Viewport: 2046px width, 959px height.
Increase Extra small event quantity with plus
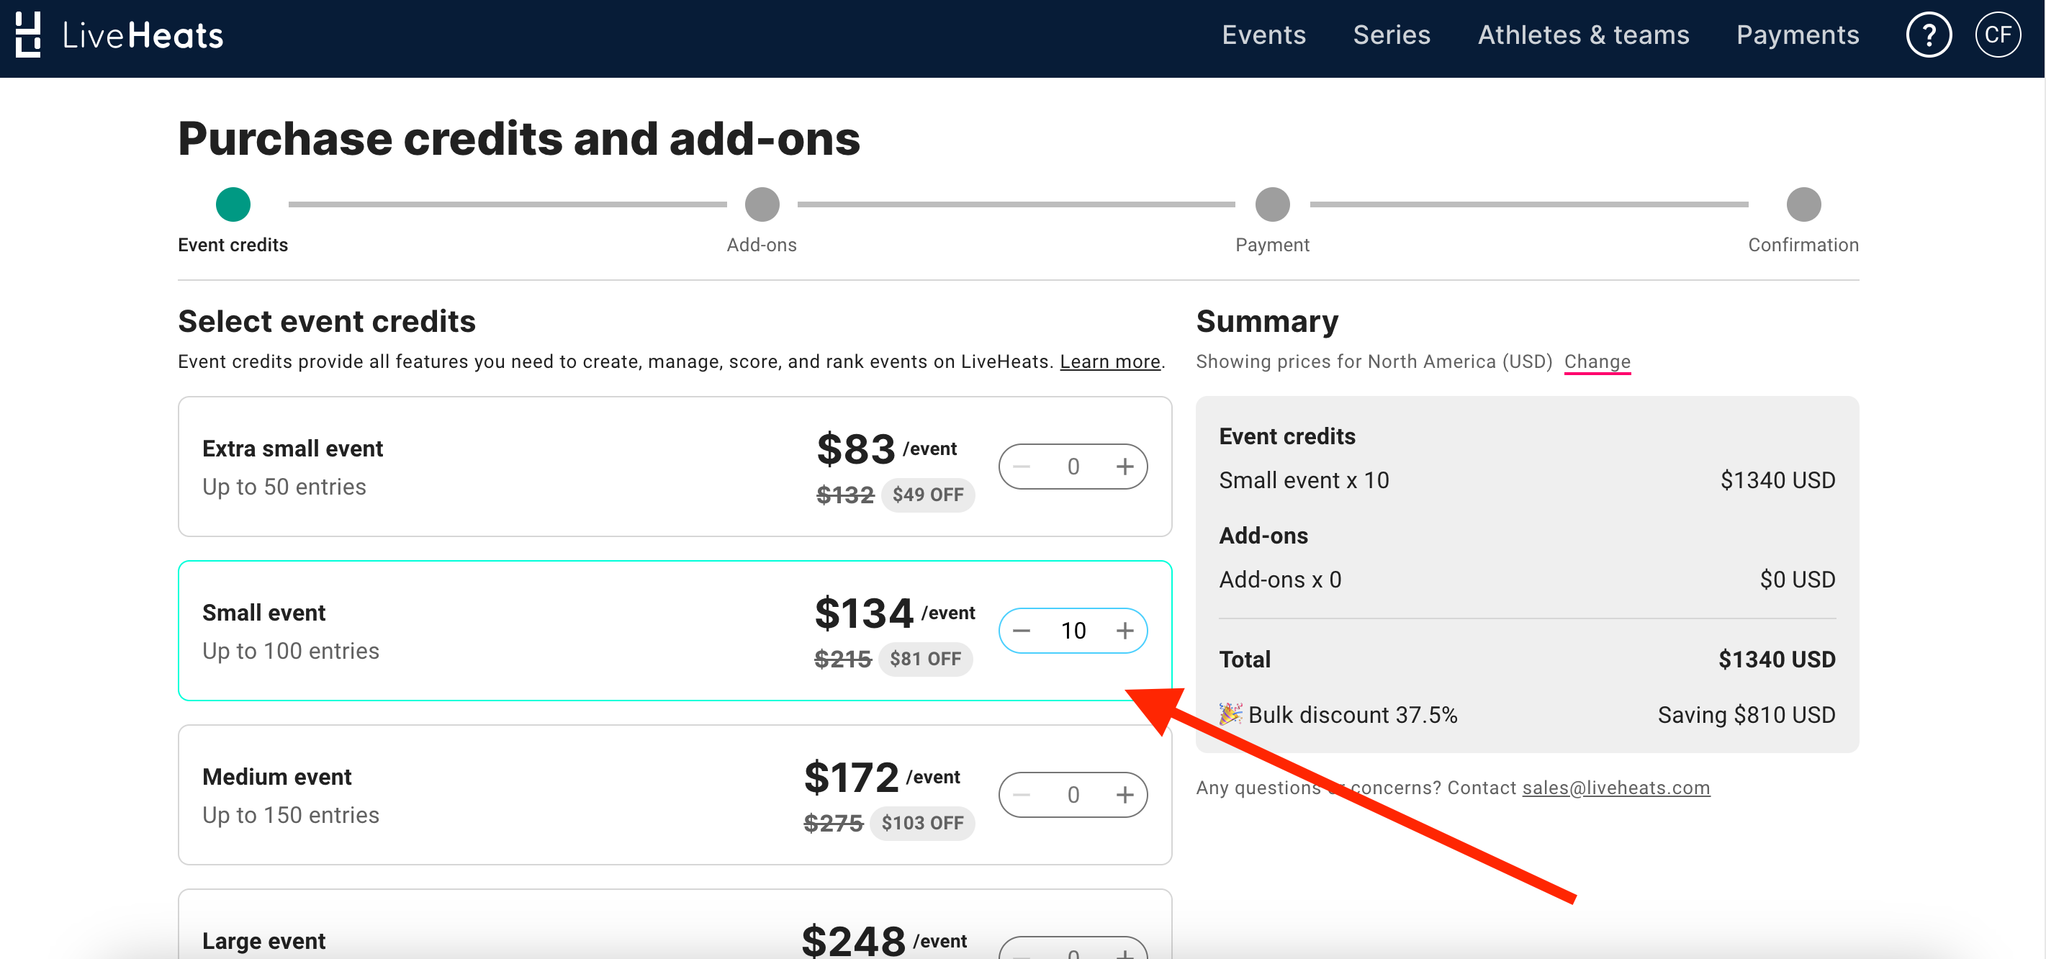(1124, 467)
